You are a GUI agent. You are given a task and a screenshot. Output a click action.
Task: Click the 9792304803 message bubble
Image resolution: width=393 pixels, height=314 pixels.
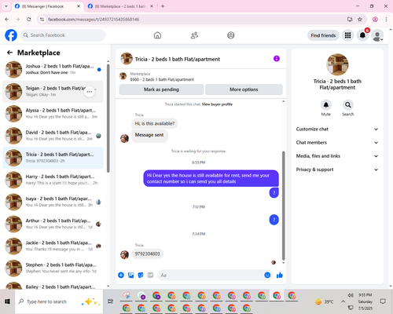click(147, 254)
